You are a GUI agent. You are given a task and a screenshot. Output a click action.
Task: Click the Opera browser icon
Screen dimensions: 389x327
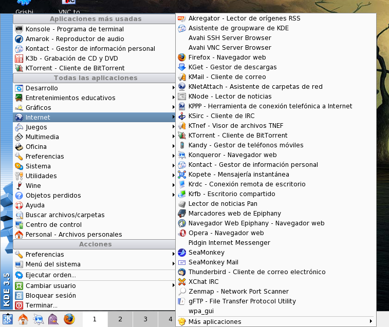(x=182, y=233)
